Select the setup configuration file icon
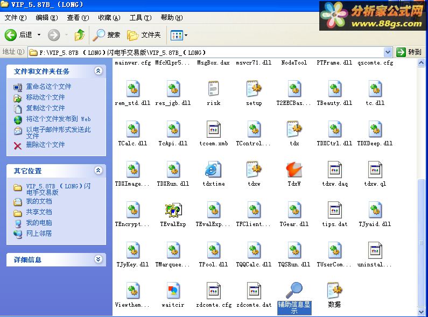The image size is (428, 317). pos(254,88)
